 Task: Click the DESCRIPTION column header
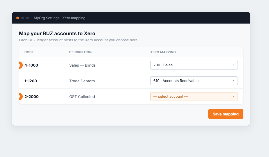point(80,52)
